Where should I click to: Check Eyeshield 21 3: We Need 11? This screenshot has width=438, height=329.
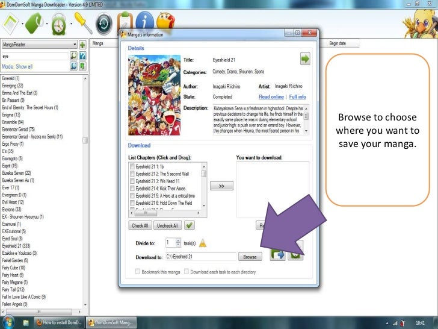(132, 181)
